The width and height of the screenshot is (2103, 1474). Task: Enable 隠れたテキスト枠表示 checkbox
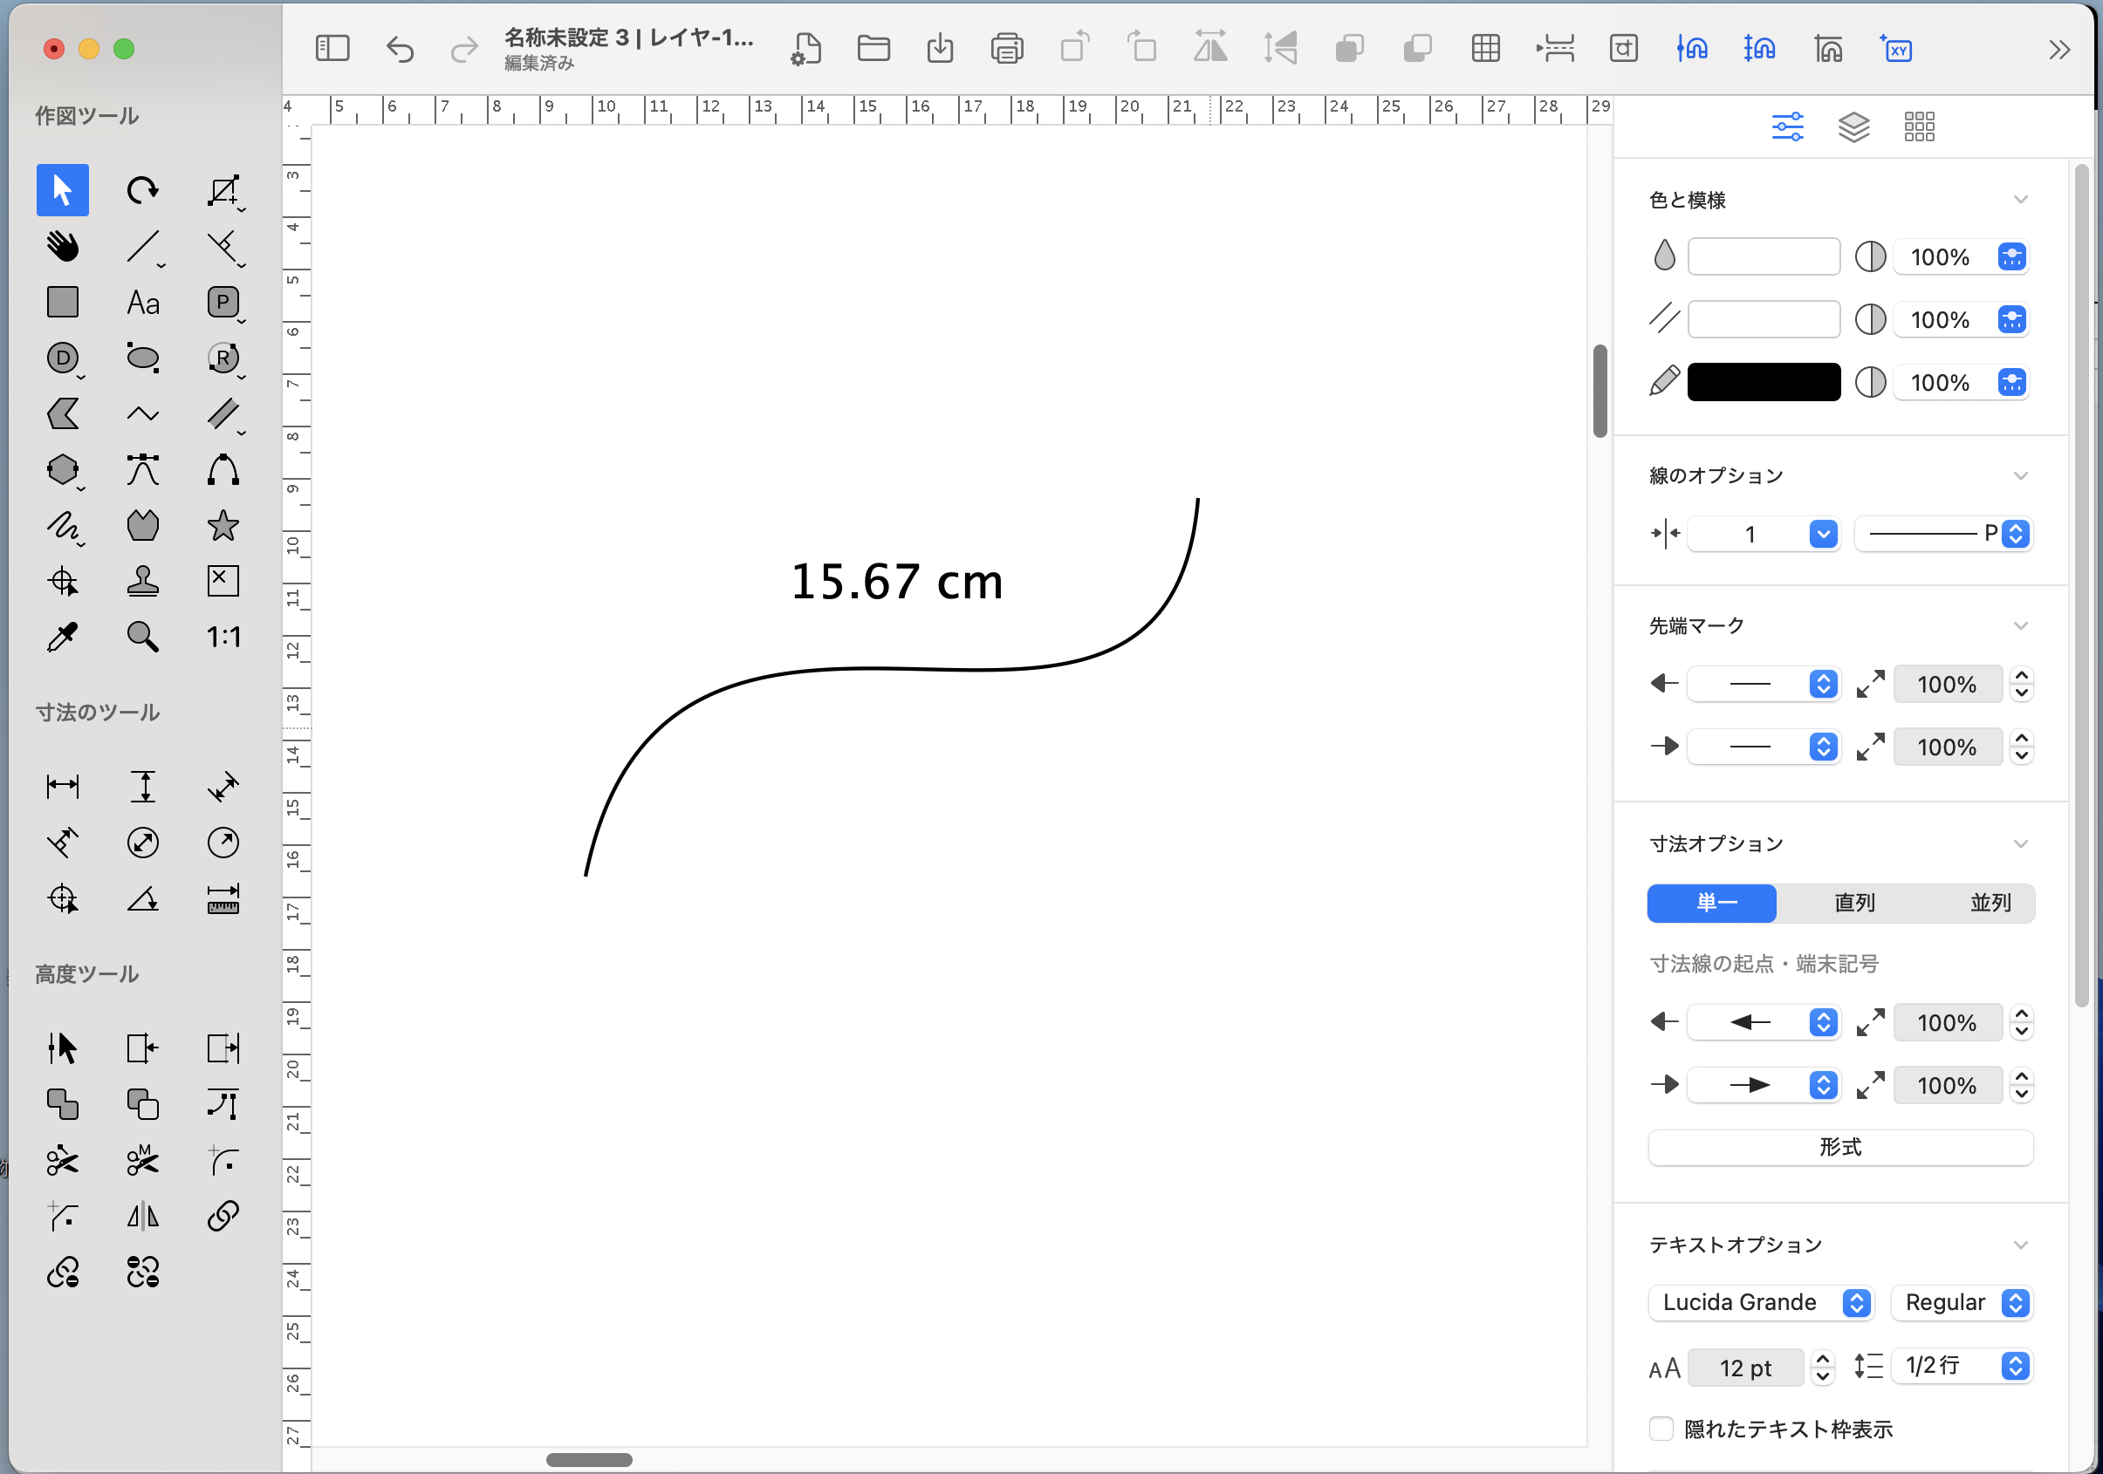(1661, 1429)
